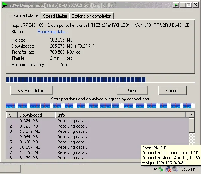This screenshot has height=174, width=201.
Task: Click Assigned IP 129.0.0.34 tooltip line
Action: pyautogui.click(x=164, y=163)
